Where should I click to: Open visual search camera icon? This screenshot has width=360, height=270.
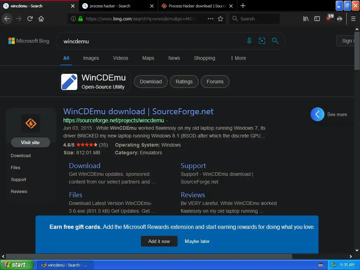click(262, 41)
